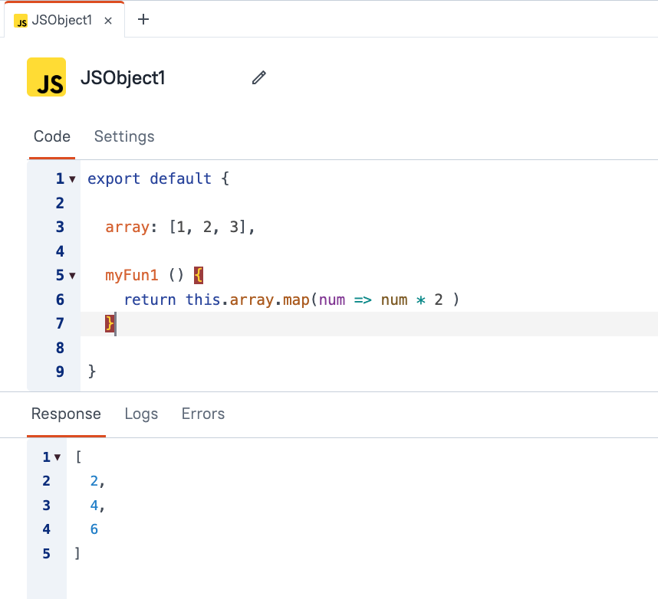Screen dimensions: 658x599
Task: Collapse the export default block at line 1
Action: point(72,179)
